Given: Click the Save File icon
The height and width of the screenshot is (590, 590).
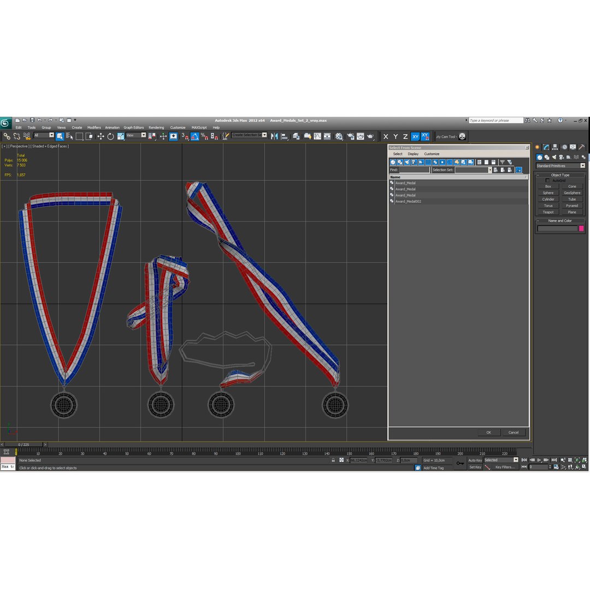Looking at the screenshot, I should tap(32, 120).
